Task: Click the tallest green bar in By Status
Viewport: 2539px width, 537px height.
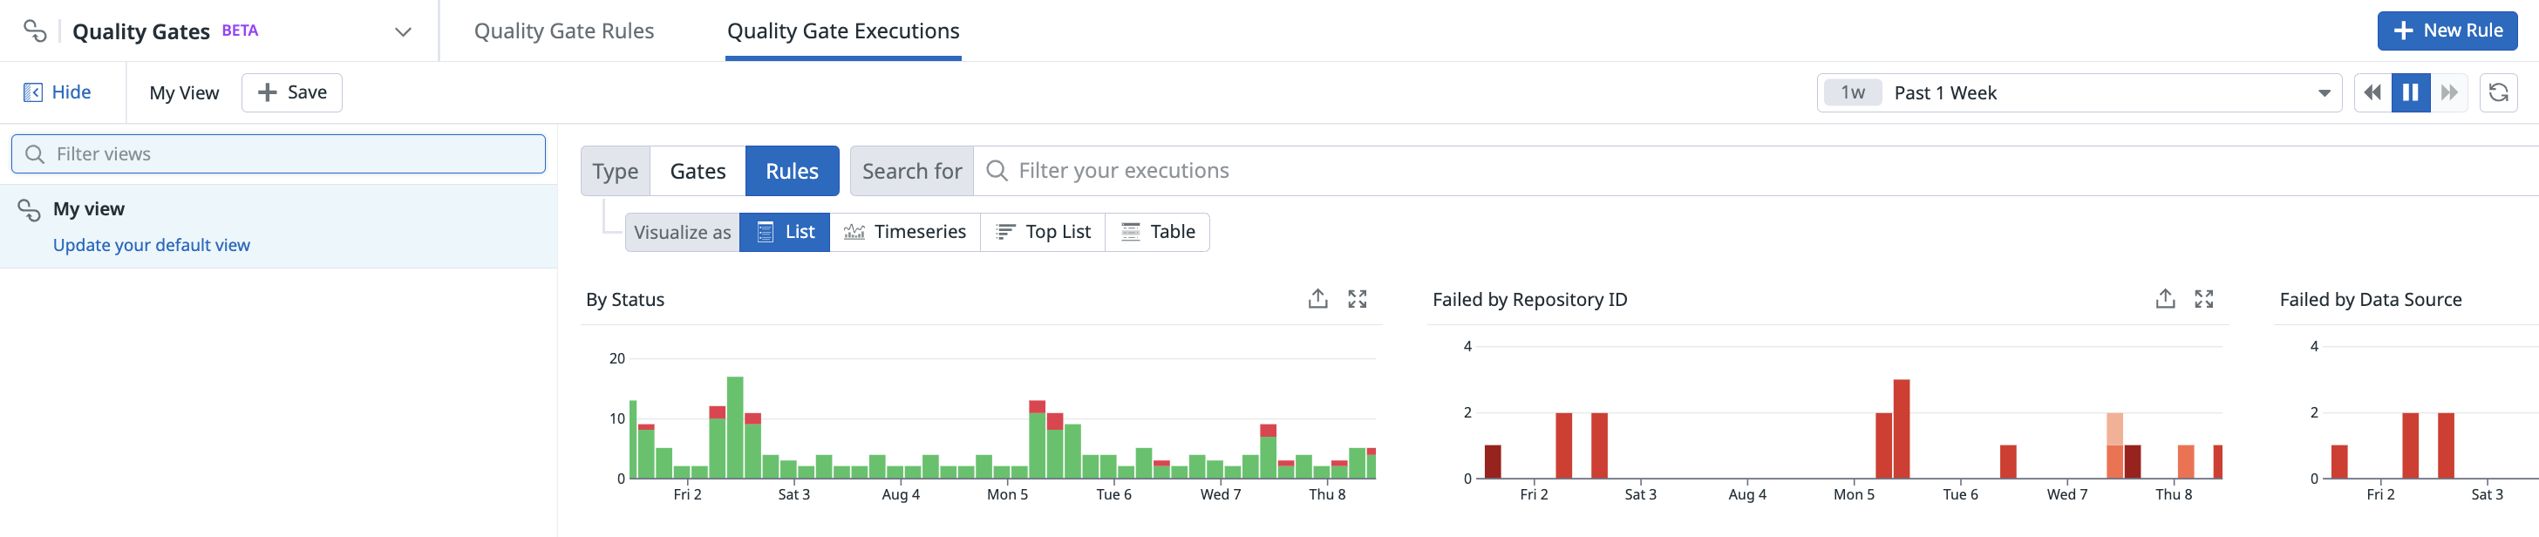Action: click(x=734, y=426)
